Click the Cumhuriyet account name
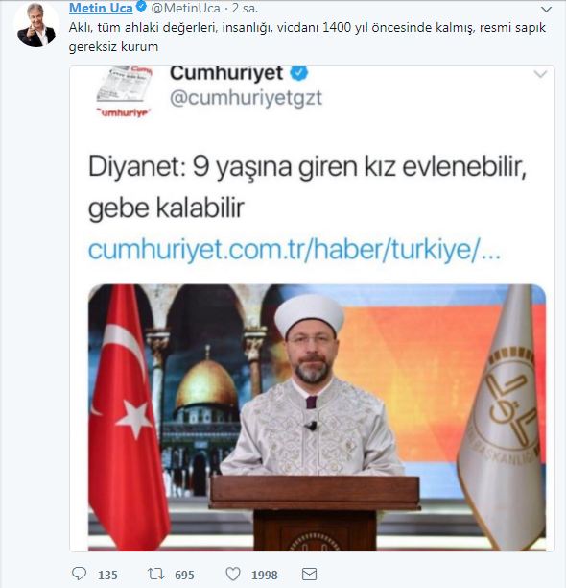The image size is (566, 588). [x=226, y=73]
